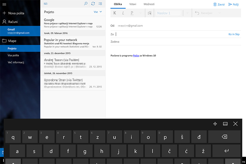Move keyboard using the dock position icon
Viewport: 246px width, 164px height.
pos(215,124)
